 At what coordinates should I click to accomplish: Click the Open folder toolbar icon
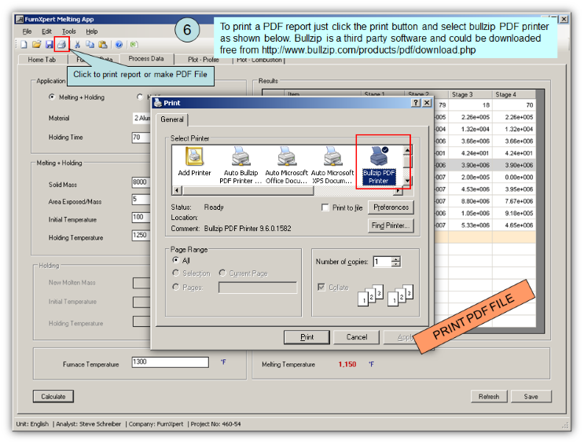(x=36, y=45)
